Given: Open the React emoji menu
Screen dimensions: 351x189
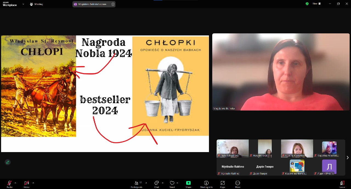Looking at the screenshot, I should pyautogui.click(x=172, y=184).
